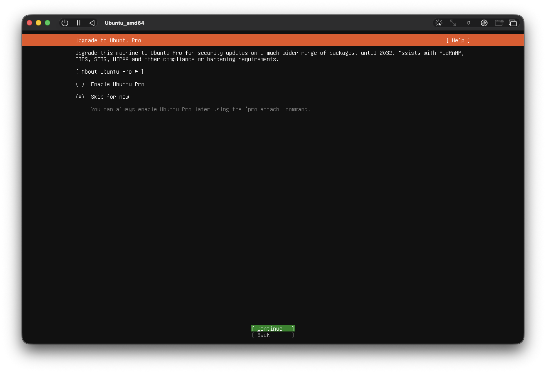The width and height of the screenshot is (546, 373).
Task: Open the USB devices icon
Action: (x=468, y=23)
